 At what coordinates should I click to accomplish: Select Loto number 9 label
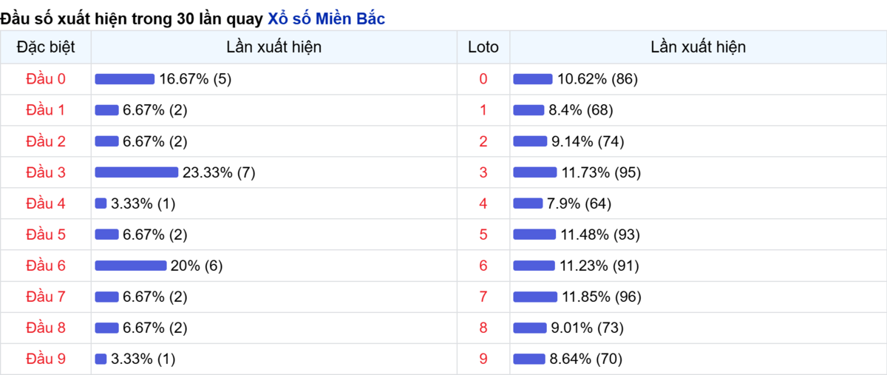483,359
